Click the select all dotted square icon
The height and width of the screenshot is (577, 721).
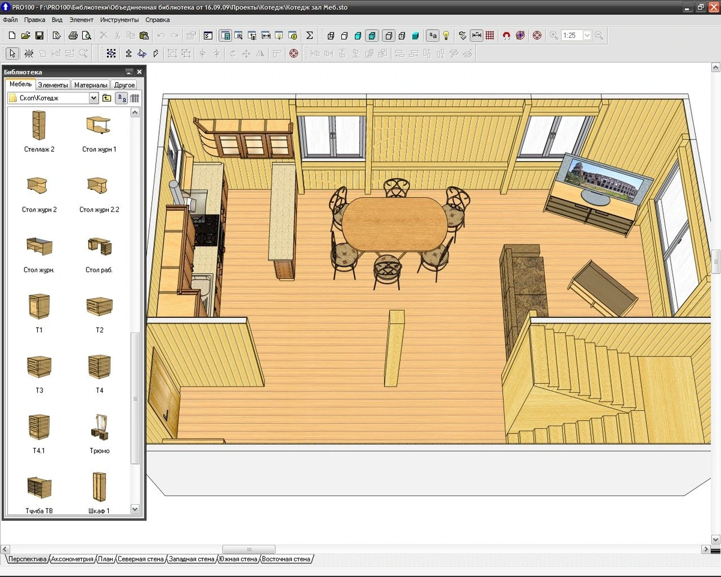pyautogui.click(x=111, y=53)
